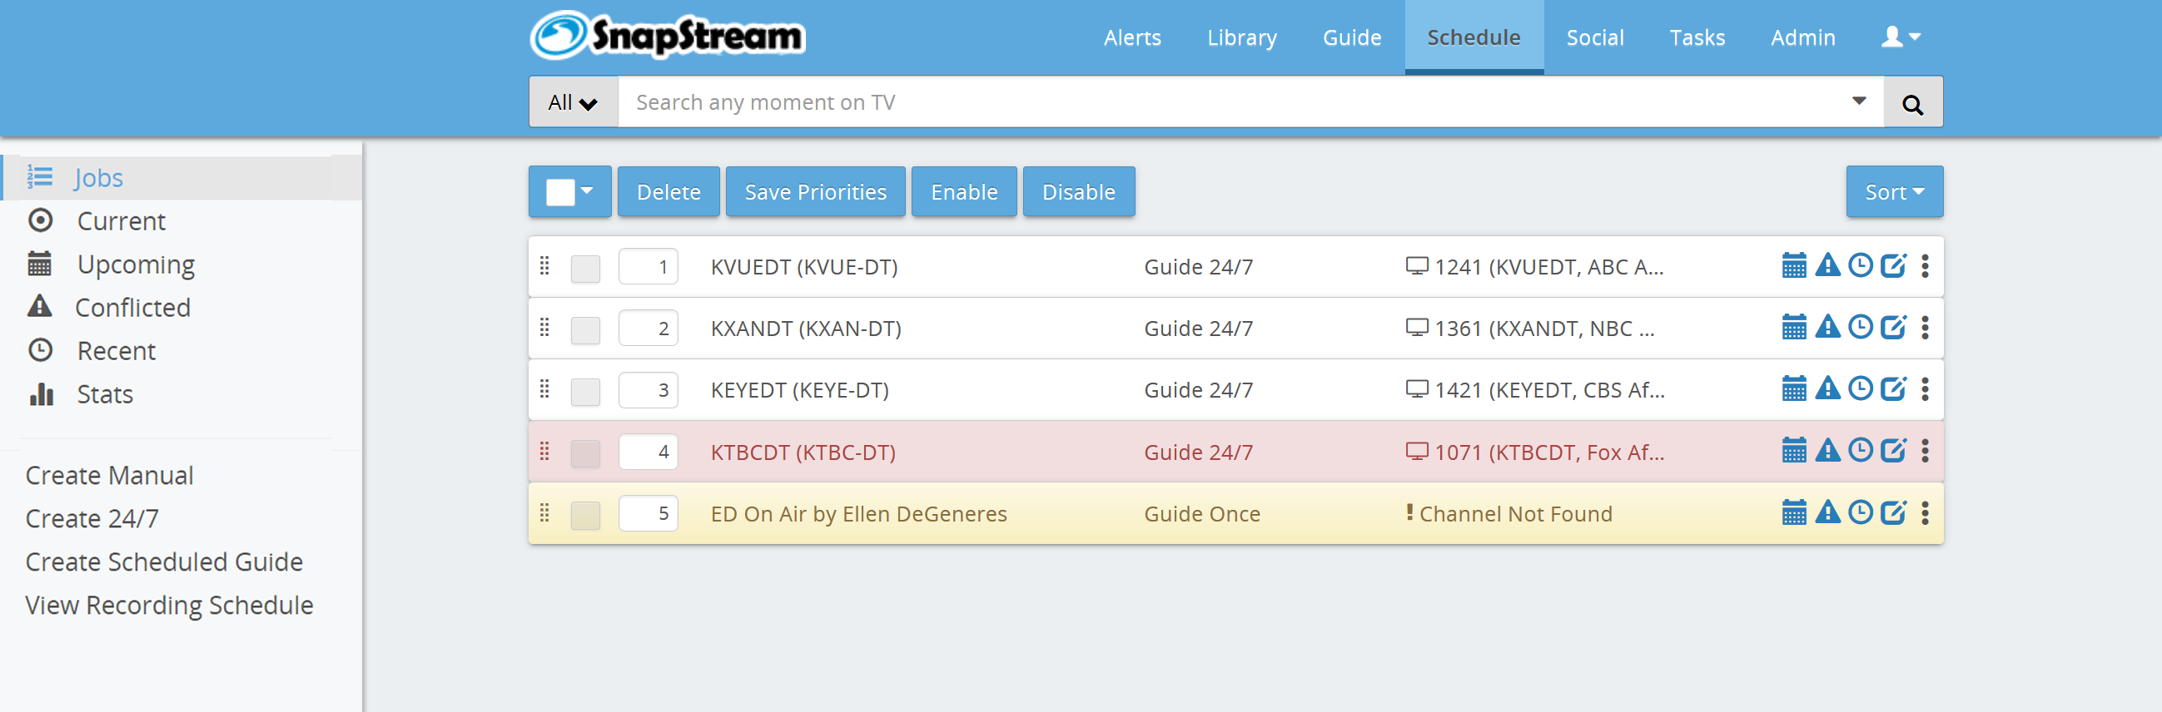2162x712 pixels.
Task: Expand the select-all dropdown arrow
Action: tap(587, 191)
